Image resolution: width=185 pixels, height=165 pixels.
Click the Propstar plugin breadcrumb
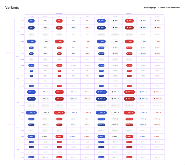[150, 8]
